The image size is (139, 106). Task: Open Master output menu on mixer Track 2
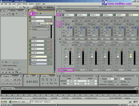(x=81, y=70)
